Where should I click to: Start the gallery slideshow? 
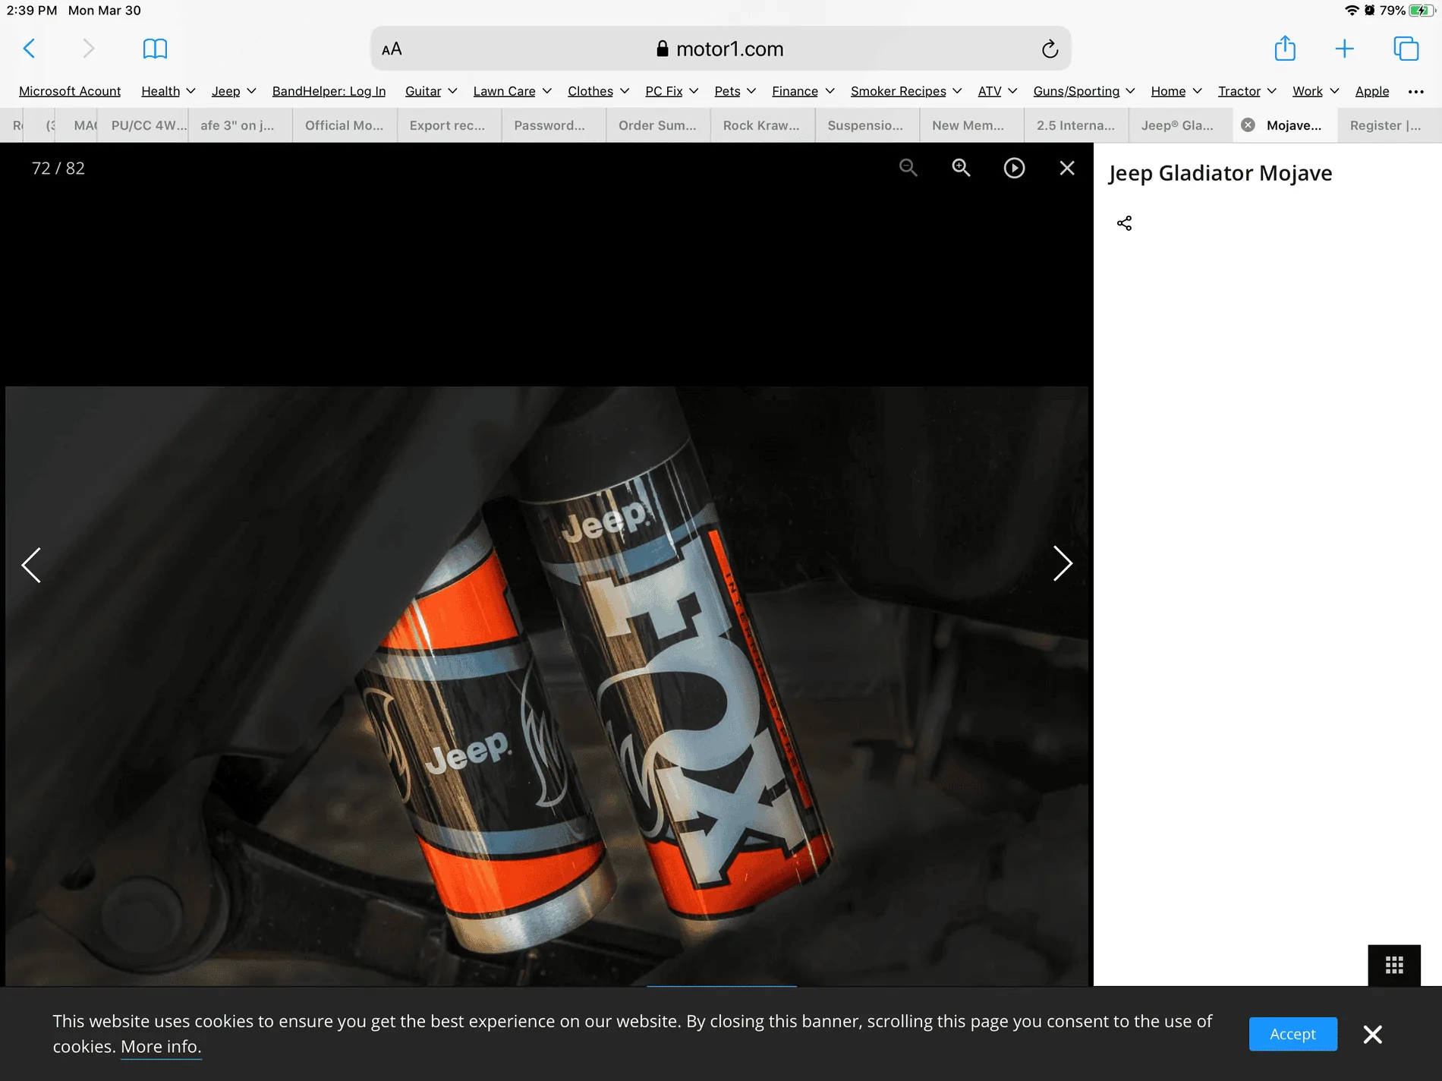1014,168
